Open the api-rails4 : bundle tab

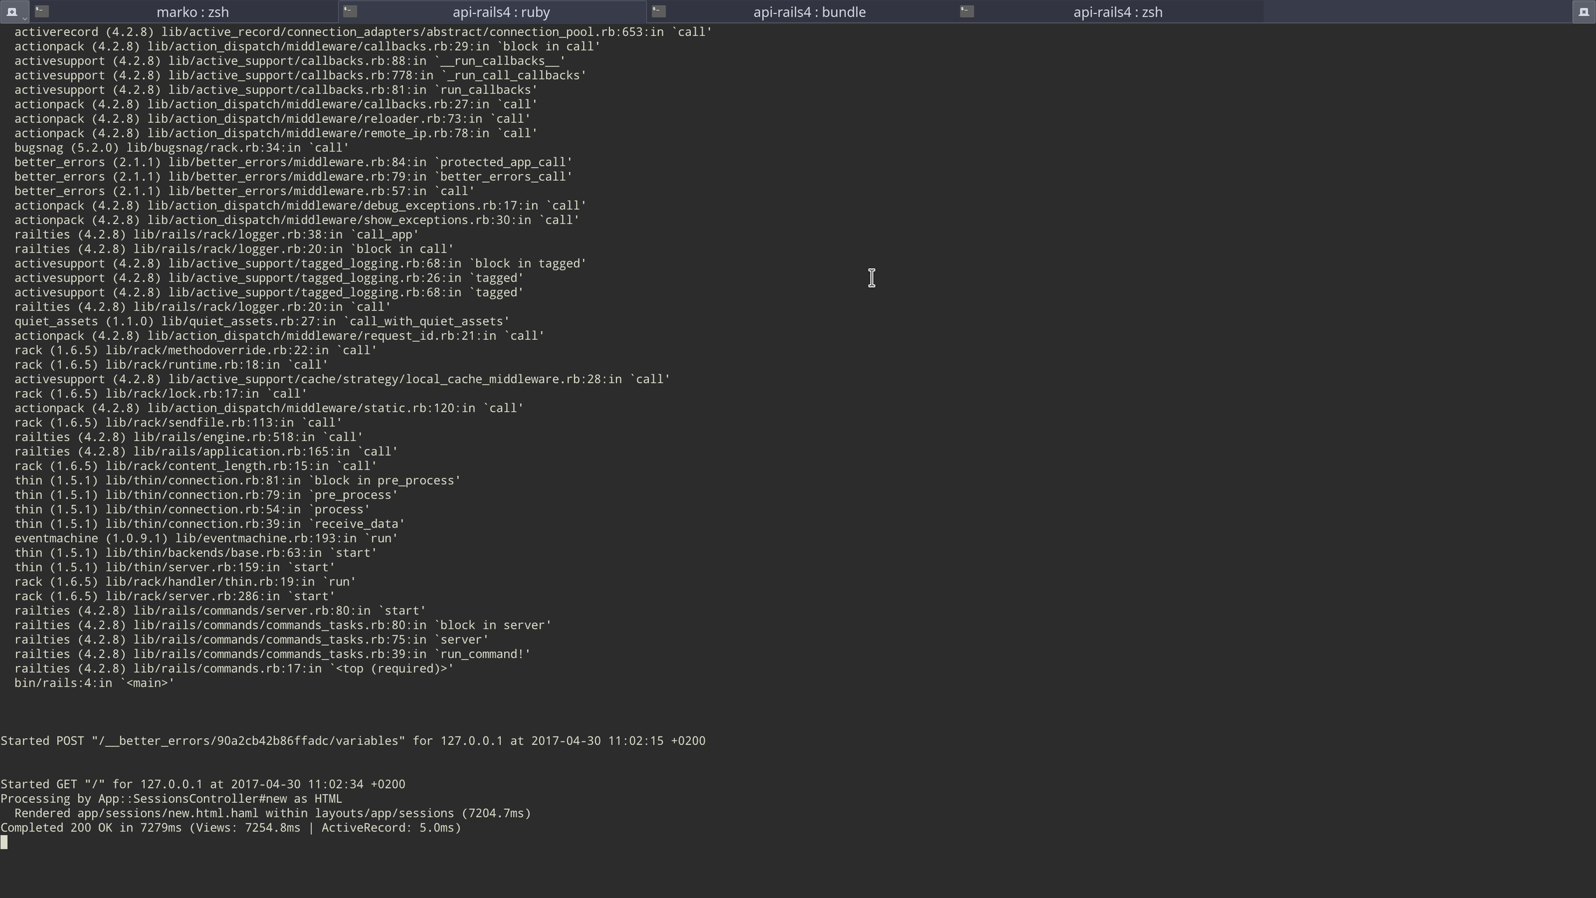pyautogui.click(x=809, y=12)
